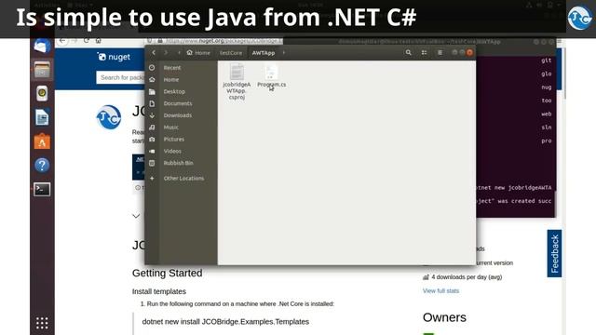The image size is (596, 335).
Task: Select Home in path bar
Action: [198, 53]
